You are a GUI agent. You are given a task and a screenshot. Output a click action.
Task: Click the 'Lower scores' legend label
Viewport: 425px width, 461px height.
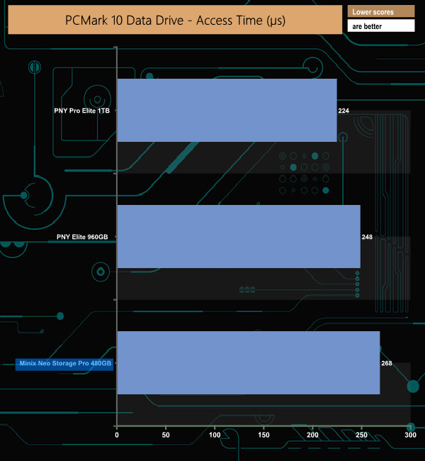click(x=381, y=12)
